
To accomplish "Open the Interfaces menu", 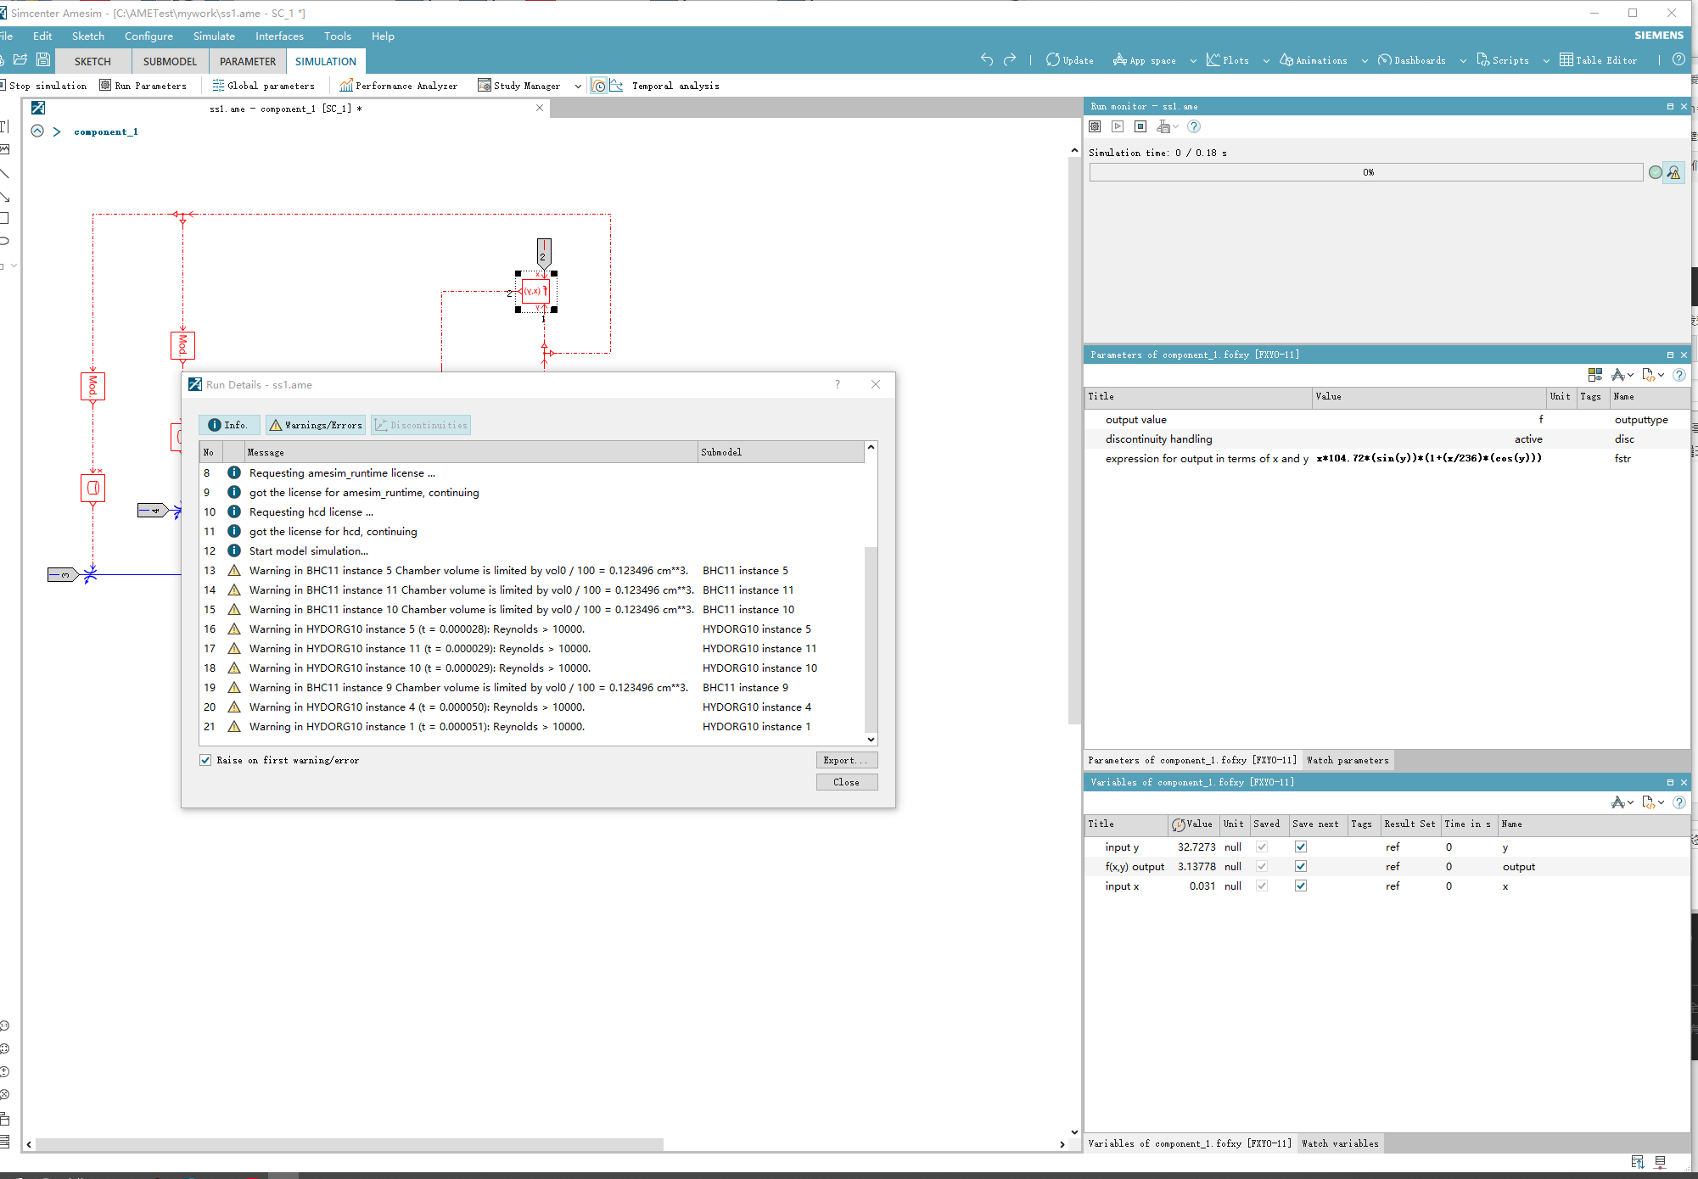I will [279, 36].
